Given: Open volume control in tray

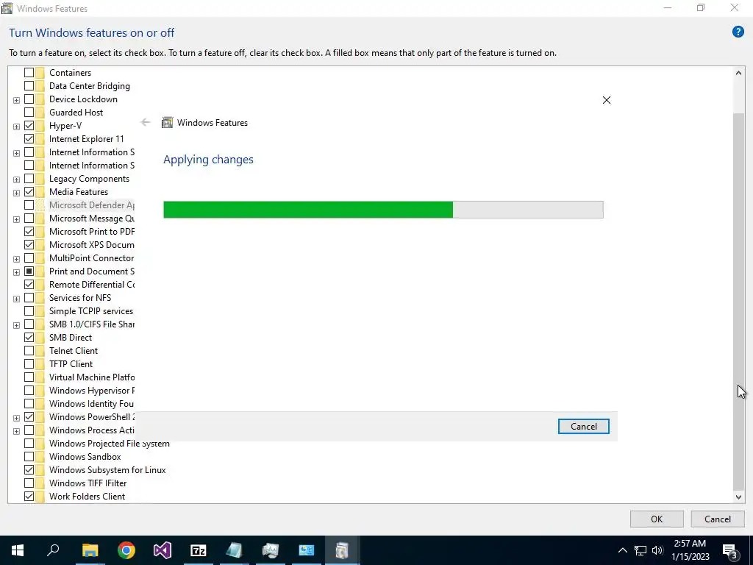Looking at the screenshot, I should click(x=657, y=550).
